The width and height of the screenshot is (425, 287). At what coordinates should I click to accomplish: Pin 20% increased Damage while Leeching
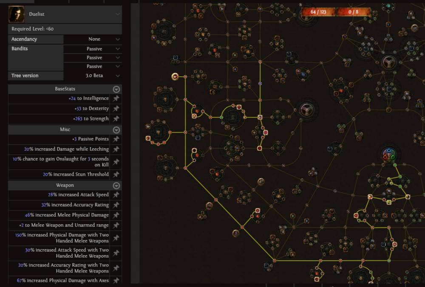116,149
